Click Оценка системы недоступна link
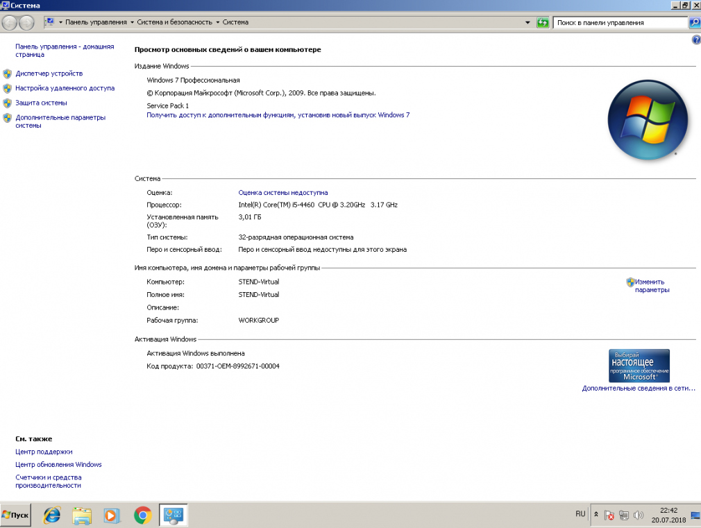The image size is (701, 528). tap(283, 193)
